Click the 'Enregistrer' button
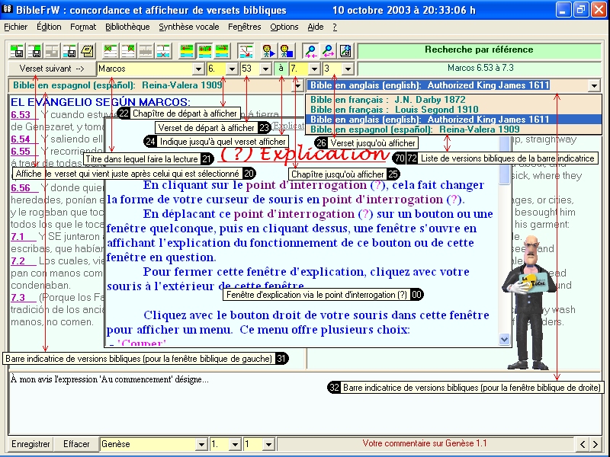 point(31,444)
